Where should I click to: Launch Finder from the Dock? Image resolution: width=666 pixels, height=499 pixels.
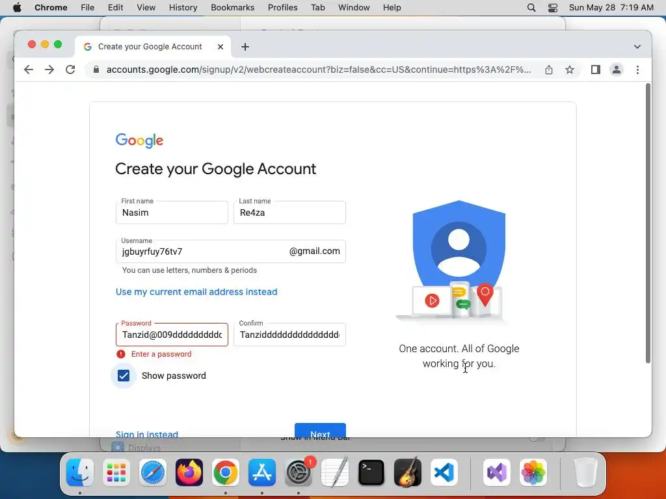[80, 472]
